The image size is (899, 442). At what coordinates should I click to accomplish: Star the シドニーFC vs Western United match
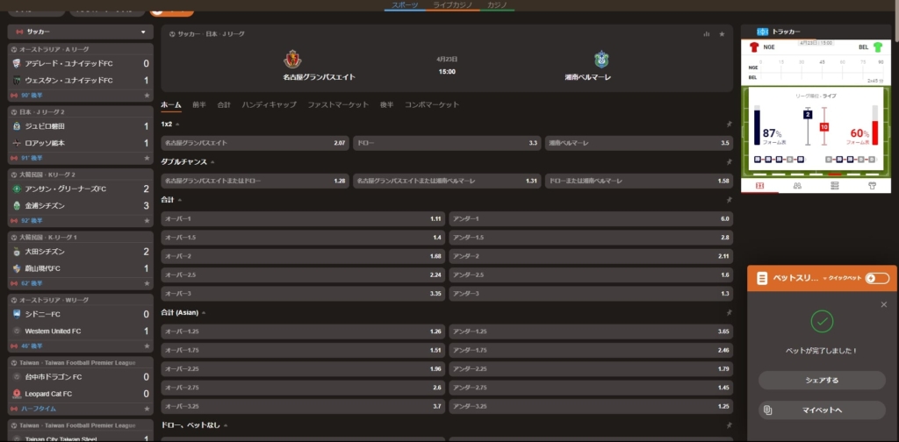[x=147, y=346]
